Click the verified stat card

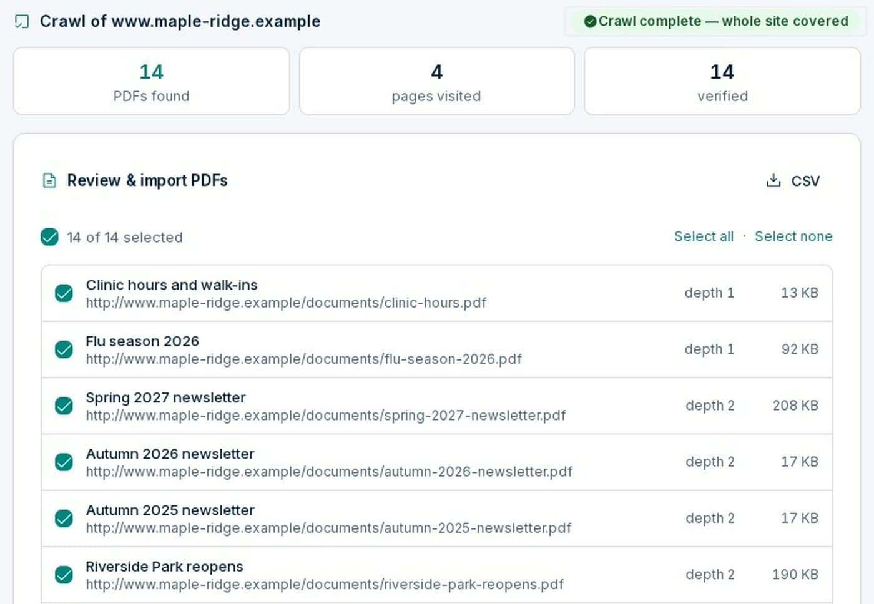tap(722, 81)
